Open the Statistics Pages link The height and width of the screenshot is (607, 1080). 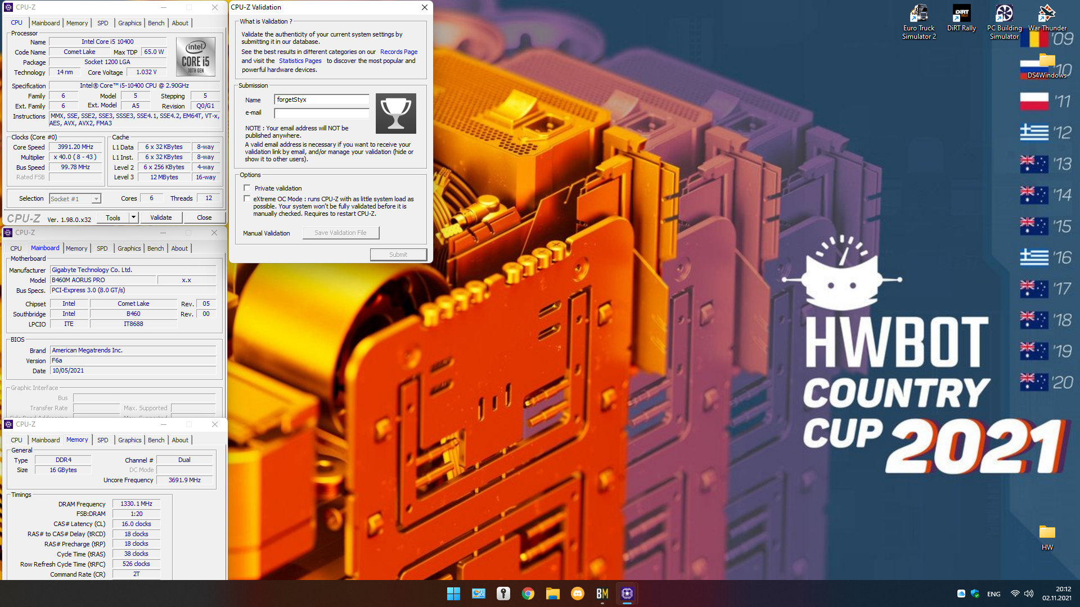point(300,61)
